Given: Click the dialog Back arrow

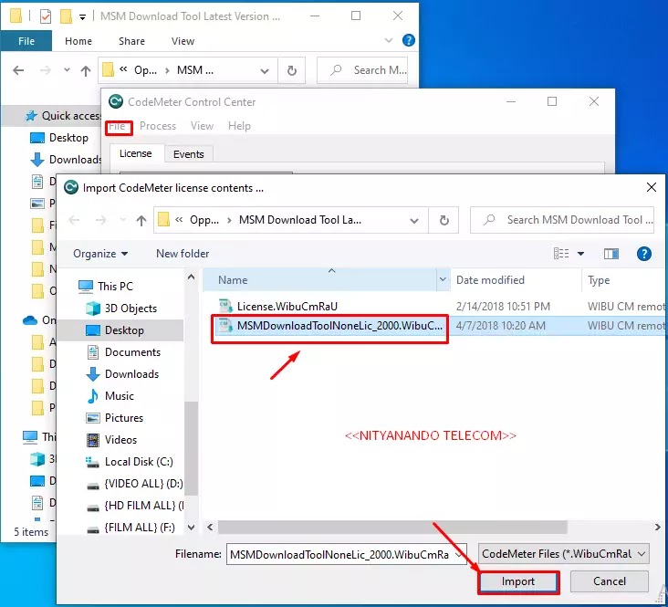Looking at the screenshot, I should 75,220.
